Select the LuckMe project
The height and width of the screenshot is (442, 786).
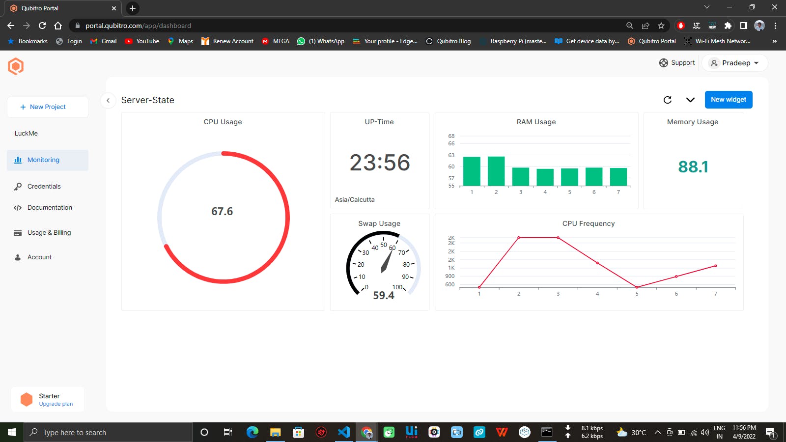(26, 134)
